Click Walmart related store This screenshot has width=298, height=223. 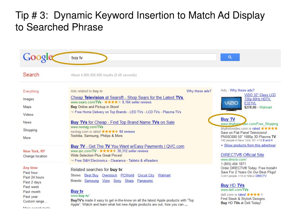pyautogui.click(x=164, y=175)
